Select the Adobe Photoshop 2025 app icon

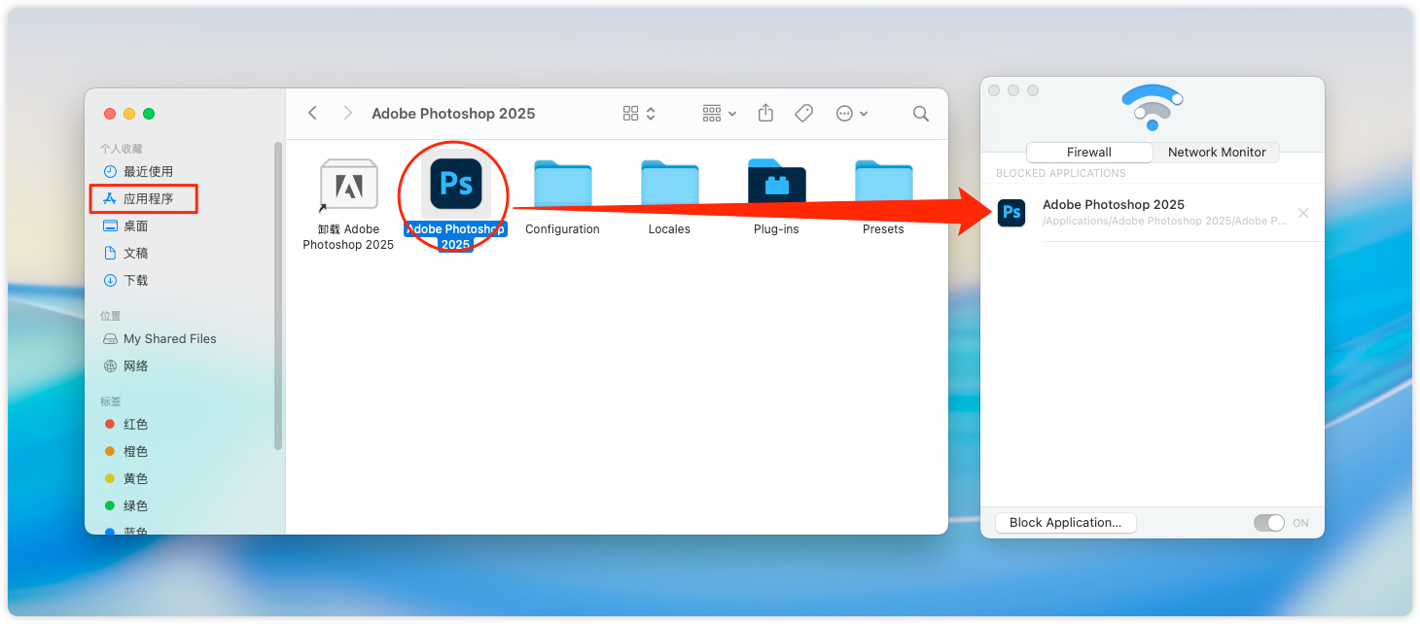coord(455,185)
